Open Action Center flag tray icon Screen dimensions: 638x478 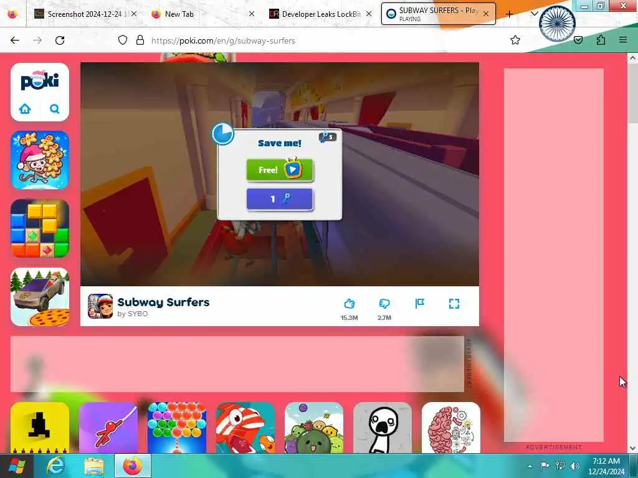tap(545, 466)
